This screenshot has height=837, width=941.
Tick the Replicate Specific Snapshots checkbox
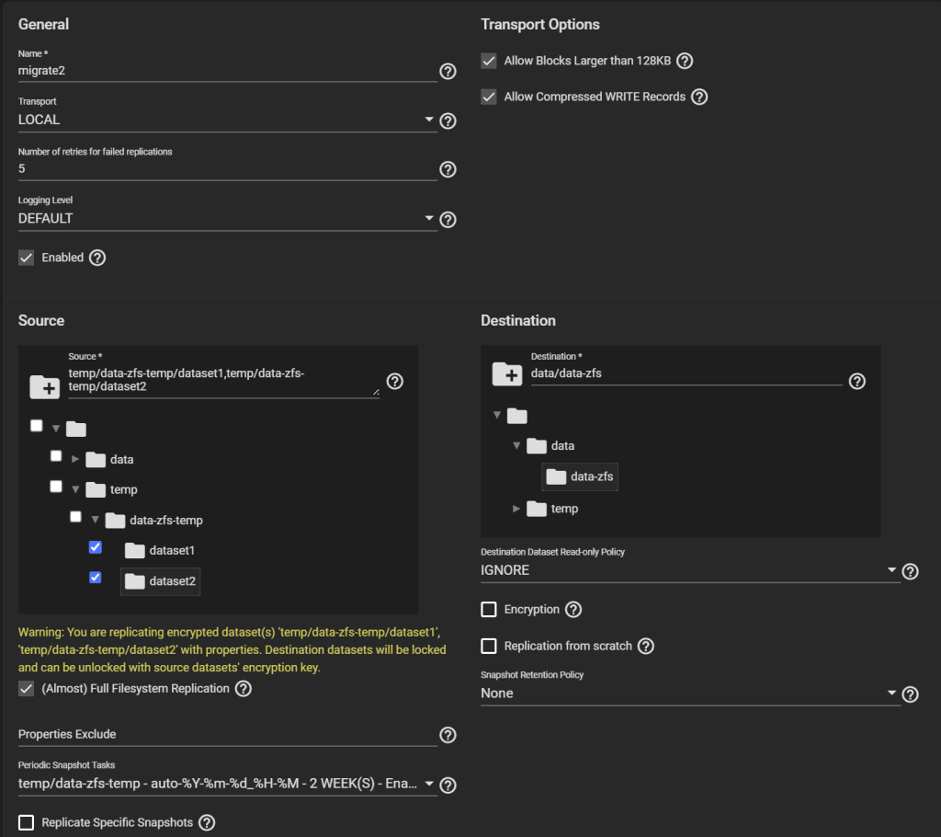pos(27,822)
